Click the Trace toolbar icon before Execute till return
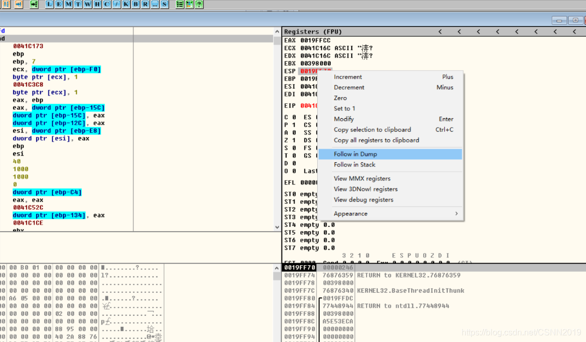 tap(6, 4)
